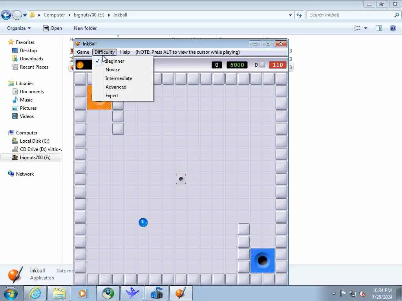Click the Organize dropdown in Explorer
Image resolution: width=402 pixels, height=301 pixels.
click(x=19, y=28)
